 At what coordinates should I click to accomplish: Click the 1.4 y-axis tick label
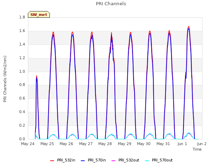pyautogui.click(x=22, y=45)
